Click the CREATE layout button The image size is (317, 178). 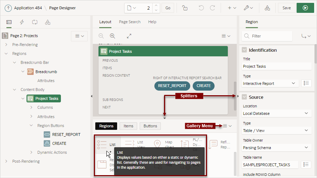click(203, 86)
